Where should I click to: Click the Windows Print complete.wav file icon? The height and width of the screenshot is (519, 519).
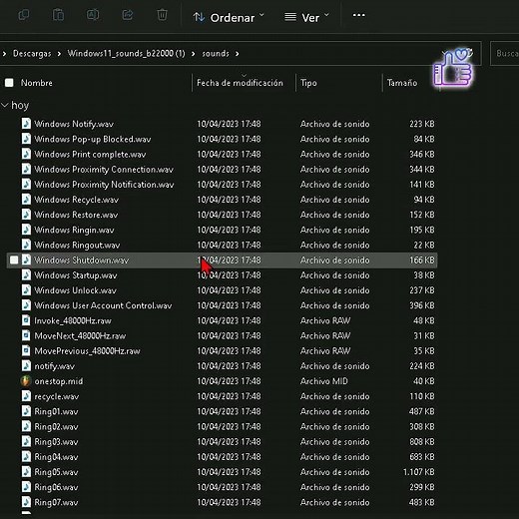coord(26,154)
